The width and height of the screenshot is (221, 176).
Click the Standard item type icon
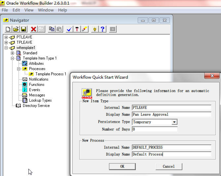pos(18,53)
